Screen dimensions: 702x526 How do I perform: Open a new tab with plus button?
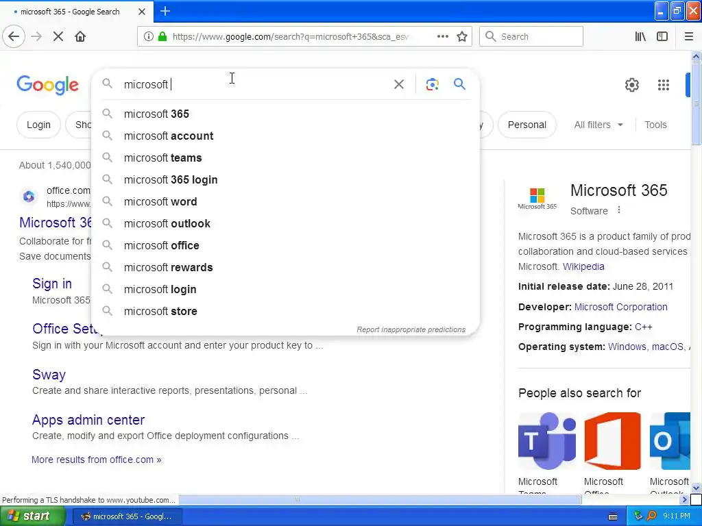coord(165,11)
